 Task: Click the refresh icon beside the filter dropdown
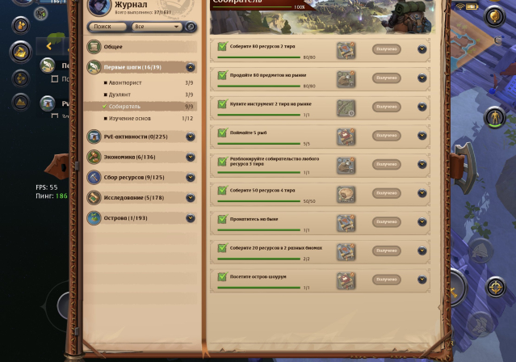click(x=191, y=27)
